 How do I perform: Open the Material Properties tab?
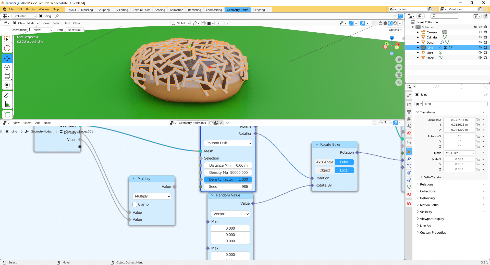pyautogui.click(x=409, y=194)
